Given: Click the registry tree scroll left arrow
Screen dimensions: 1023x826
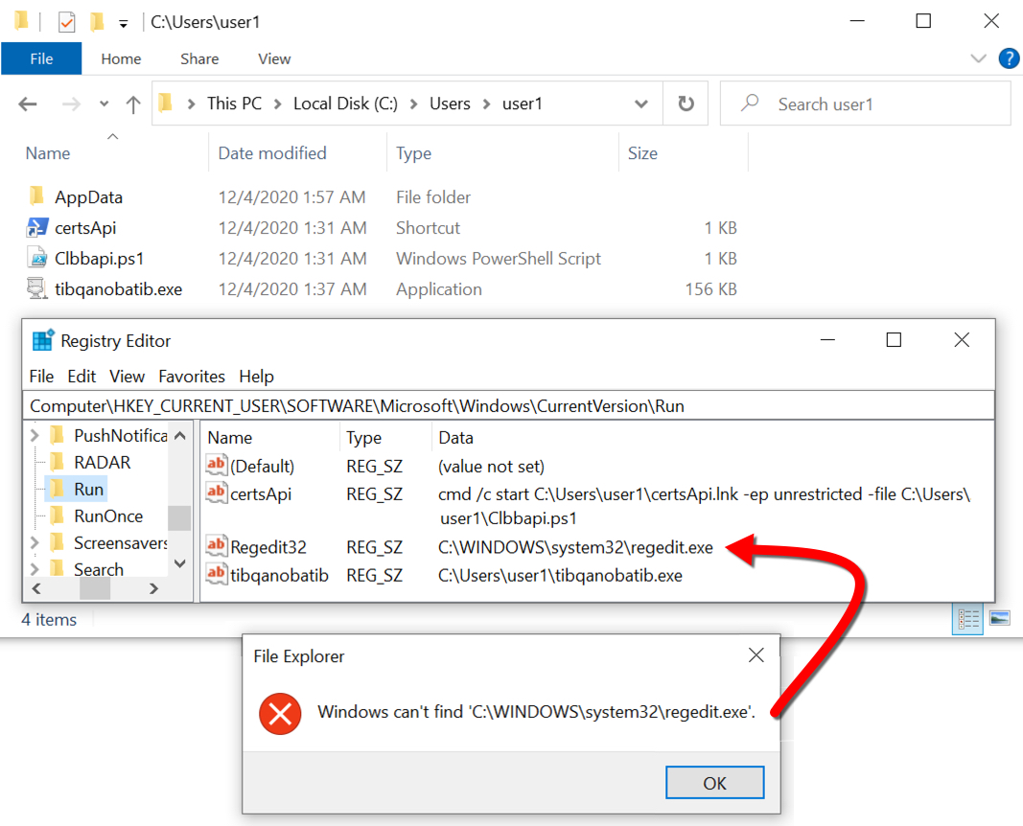Looking at the screenshot, I should [x=36, y=588].
